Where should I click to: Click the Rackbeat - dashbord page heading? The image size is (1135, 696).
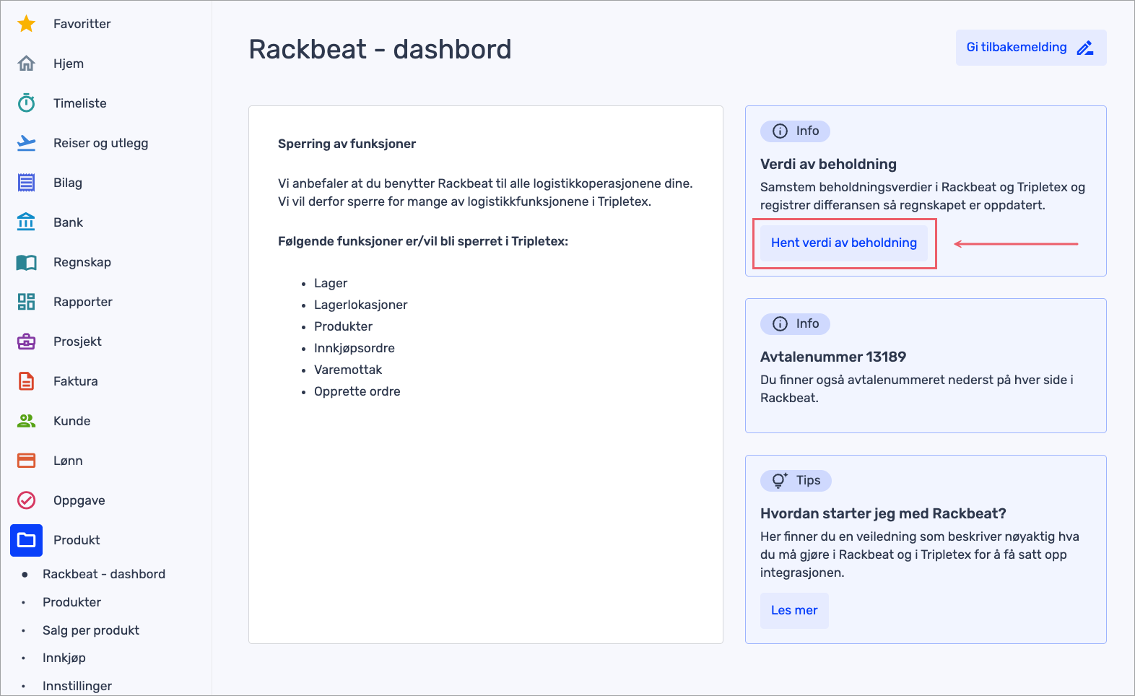coord(380,50)
